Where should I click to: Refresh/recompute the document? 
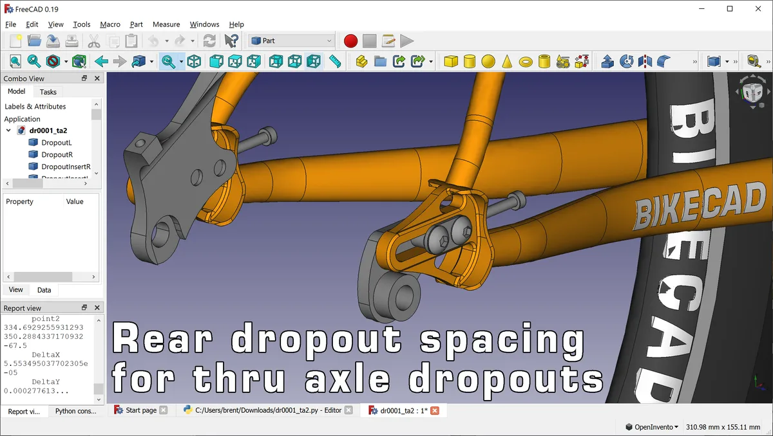click(x=209, y=41)
